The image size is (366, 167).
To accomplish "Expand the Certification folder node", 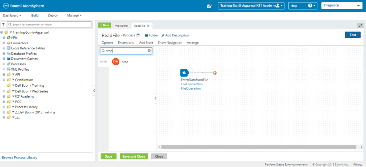I will [4, 80].
